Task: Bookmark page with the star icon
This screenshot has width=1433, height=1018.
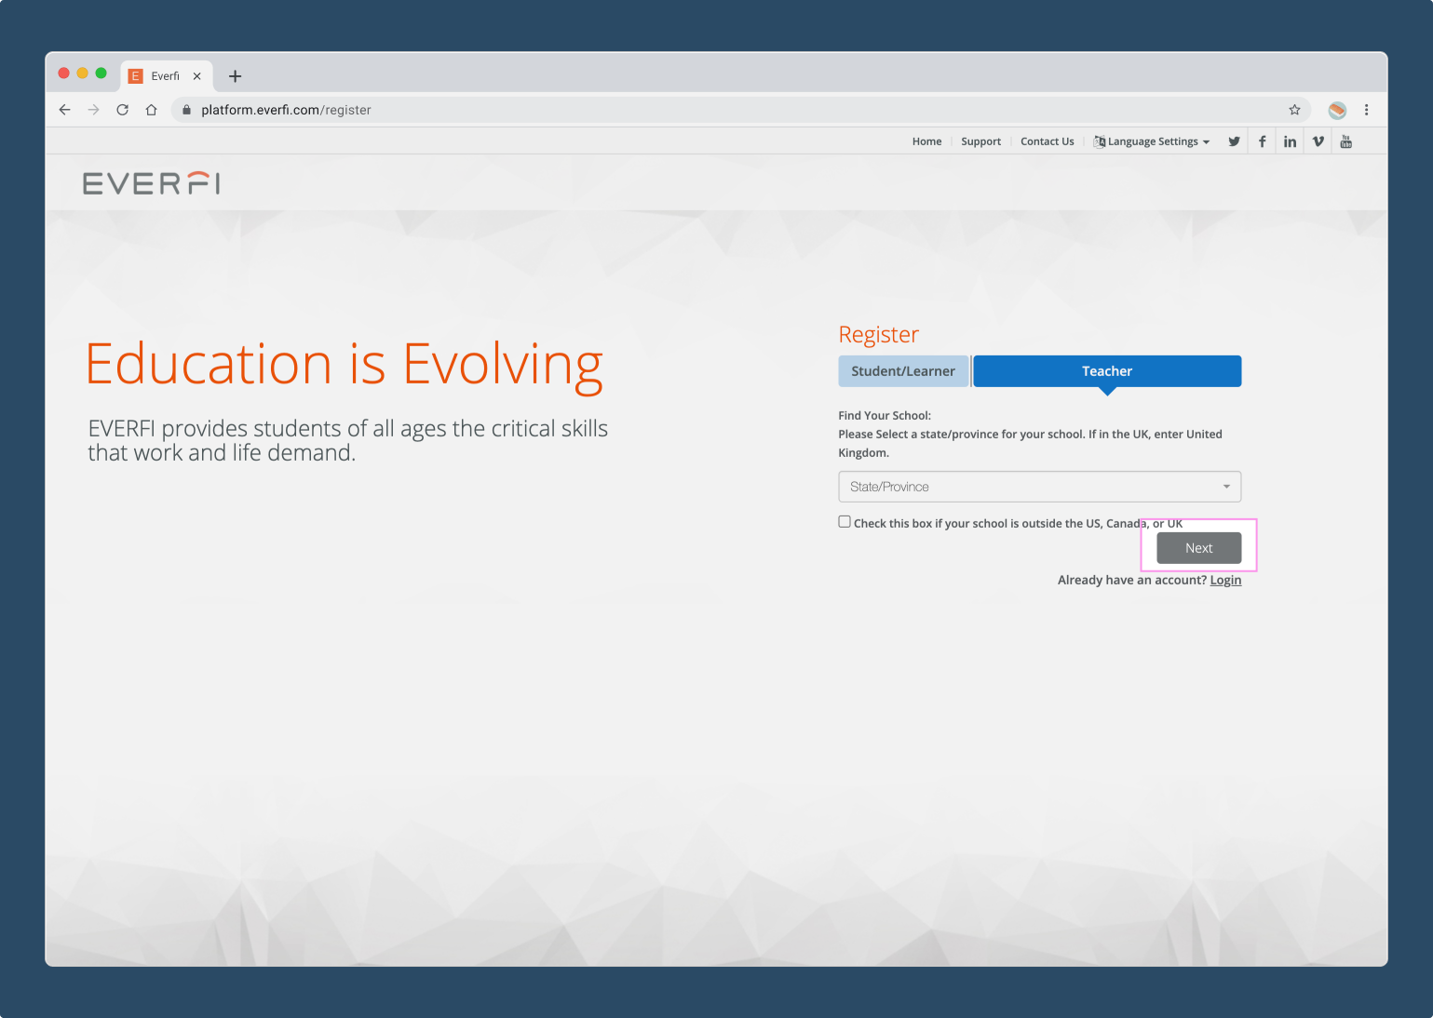Action: click(1294, 110)
